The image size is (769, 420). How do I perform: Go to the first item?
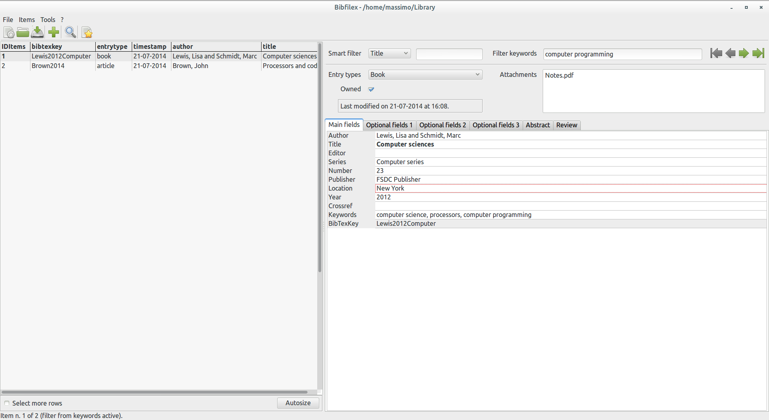[x=716, y=53]
